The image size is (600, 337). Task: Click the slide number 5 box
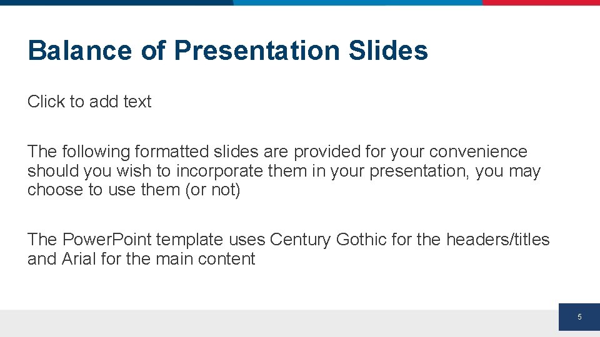579,317
